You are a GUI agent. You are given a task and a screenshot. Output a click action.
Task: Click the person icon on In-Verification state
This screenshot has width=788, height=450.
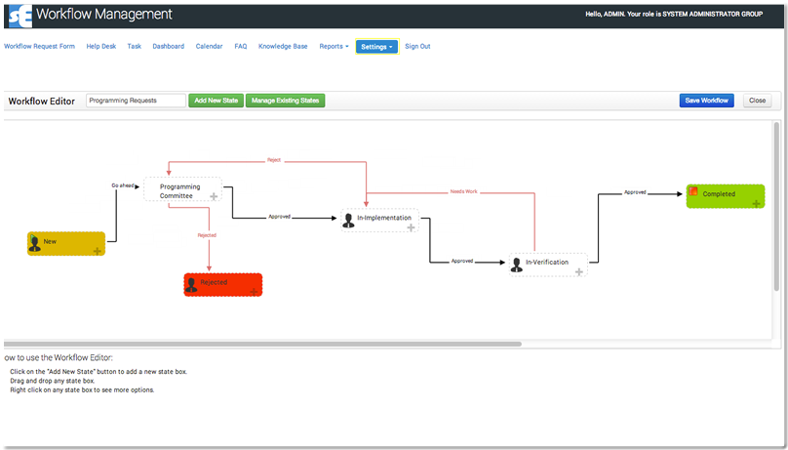point(516,265)
